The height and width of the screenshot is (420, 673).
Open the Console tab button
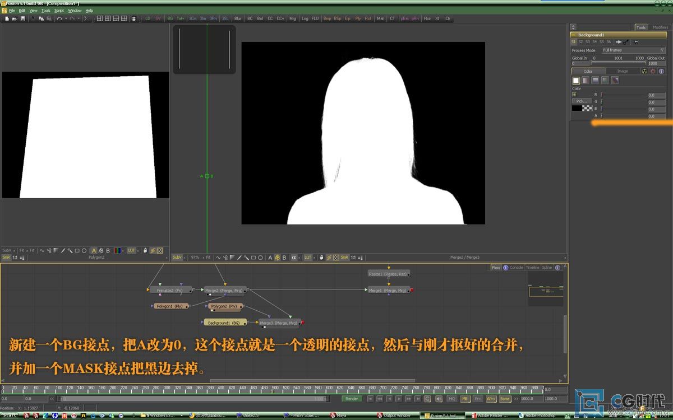click(517, 268)
